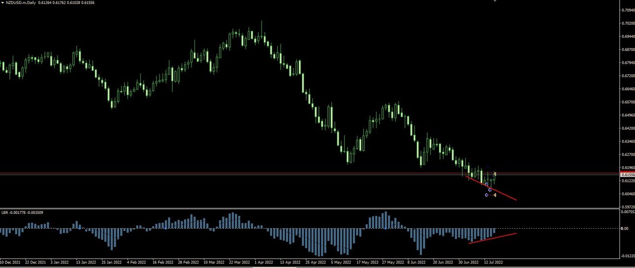
Task: Click the 22 Dec 2021 date label
Action: (x=34, y=263)
